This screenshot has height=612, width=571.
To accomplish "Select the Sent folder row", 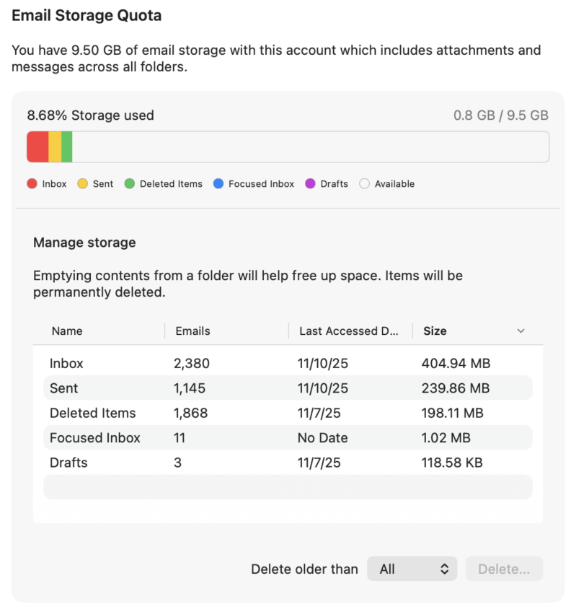I will 288,388.
